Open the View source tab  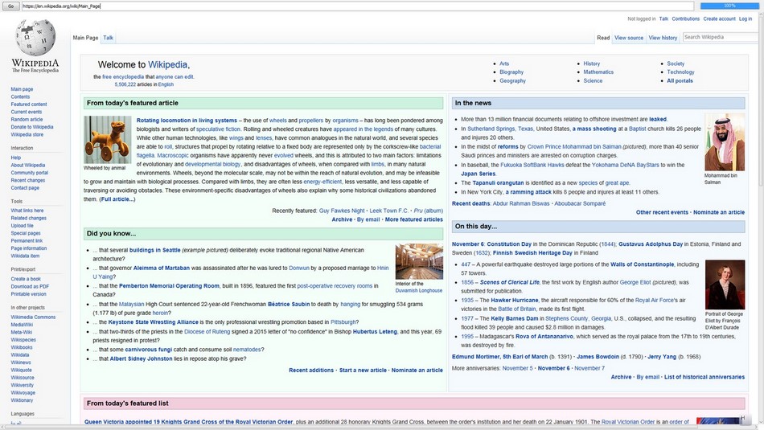[x=629, y=38]
